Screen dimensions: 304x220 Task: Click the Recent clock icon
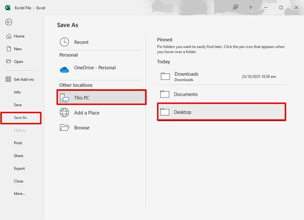tap(64, 42)
